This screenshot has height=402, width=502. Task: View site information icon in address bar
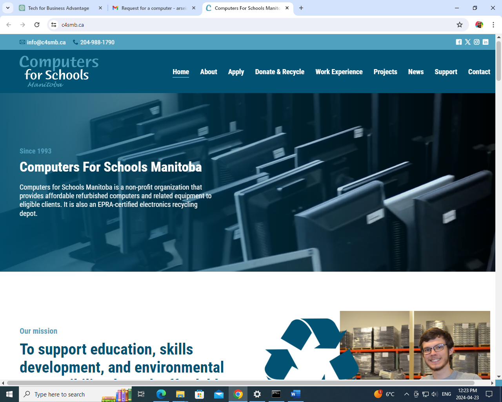[x=54, y=25]
